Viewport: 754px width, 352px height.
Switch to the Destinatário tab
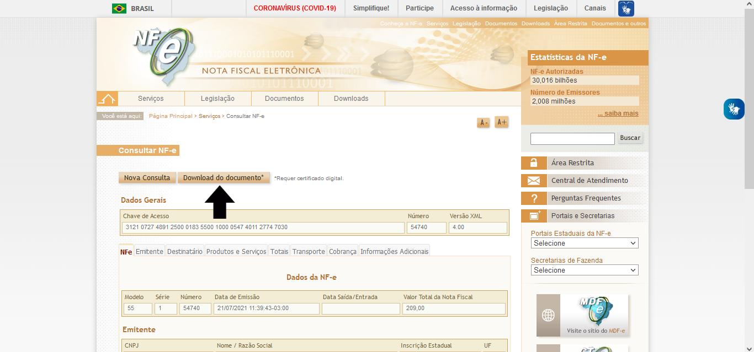185,251
